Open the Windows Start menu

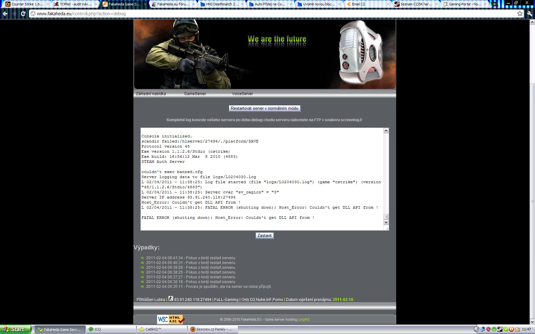(x=16, y=329)
